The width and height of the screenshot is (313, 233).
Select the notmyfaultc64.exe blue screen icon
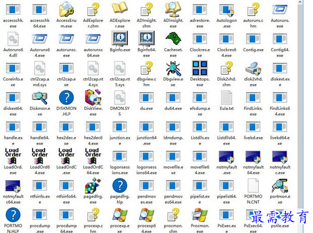[x=13, y=186]
